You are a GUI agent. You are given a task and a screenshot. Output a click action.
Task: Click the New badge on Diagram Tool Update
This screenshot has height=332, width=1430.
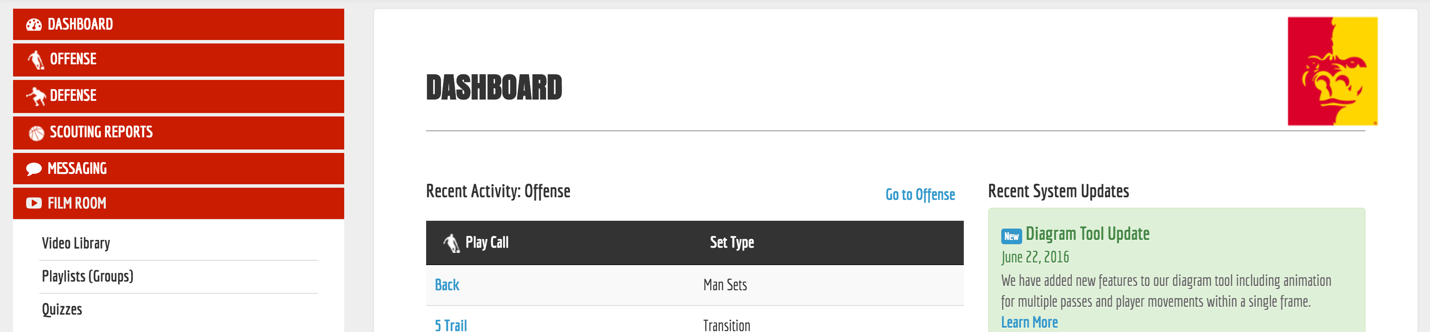pyautogui.click(x=1011, y=236)
